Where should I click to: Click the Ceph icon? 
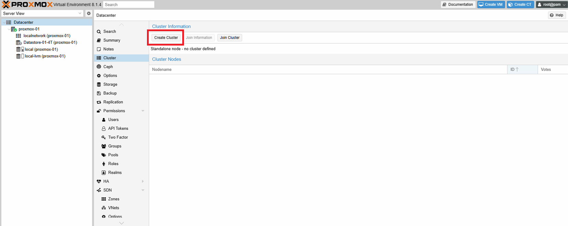pos(99,67)
